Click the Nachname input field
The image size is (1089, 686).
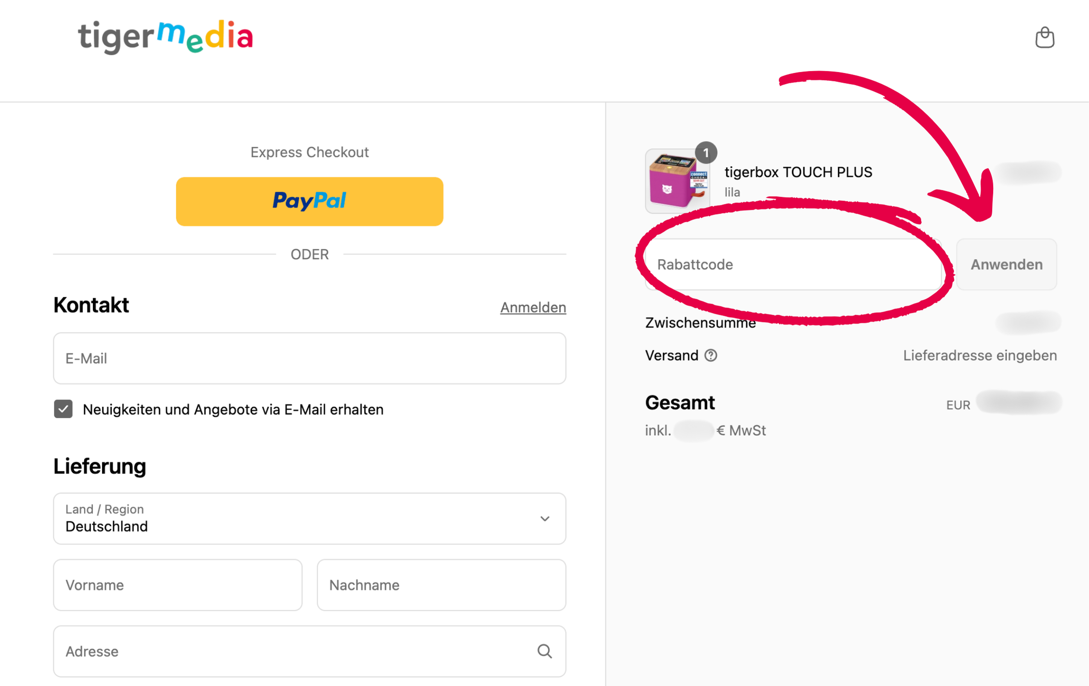pyautogui.click(x=441, y=585)
